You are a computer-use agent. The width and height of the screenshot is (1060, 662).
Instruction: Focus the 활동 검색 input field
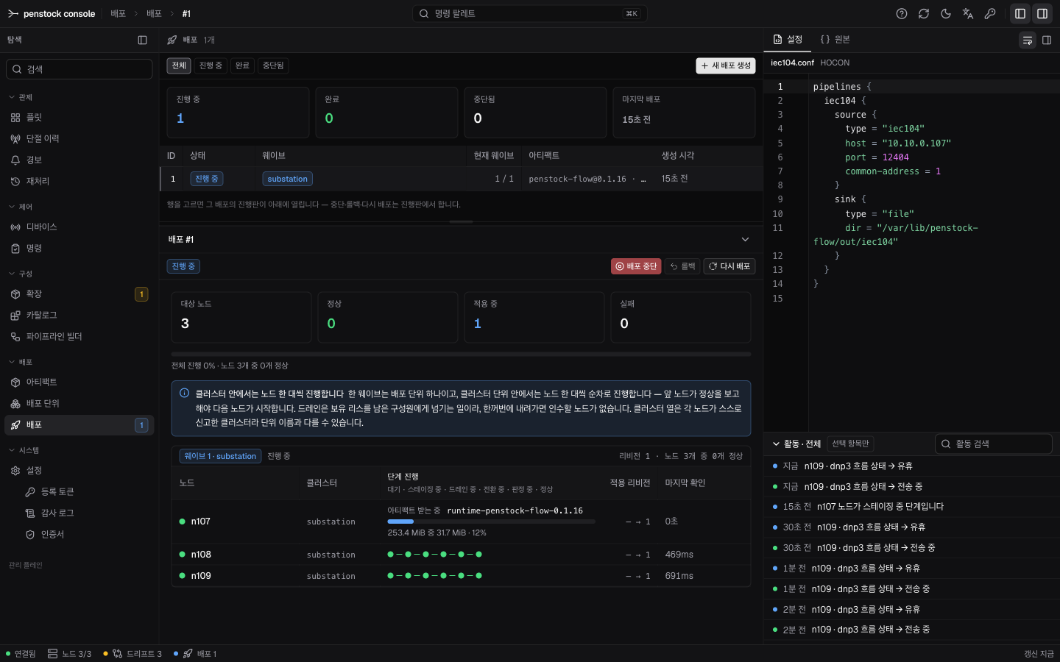[x=994, y=444]
